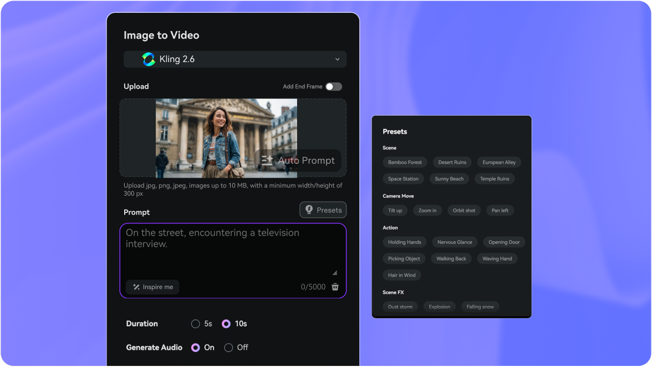The image size is (652, 367).
Task: Click the Kling model logo icon
Action: [149, 59]
